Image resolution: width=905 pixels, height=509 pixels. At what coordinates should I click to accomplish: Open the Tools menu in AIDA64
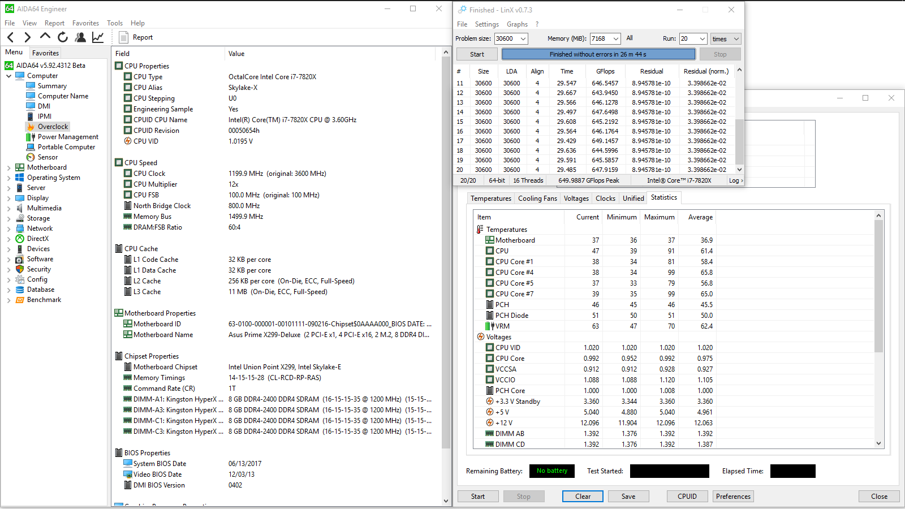(x=115, y=23)
